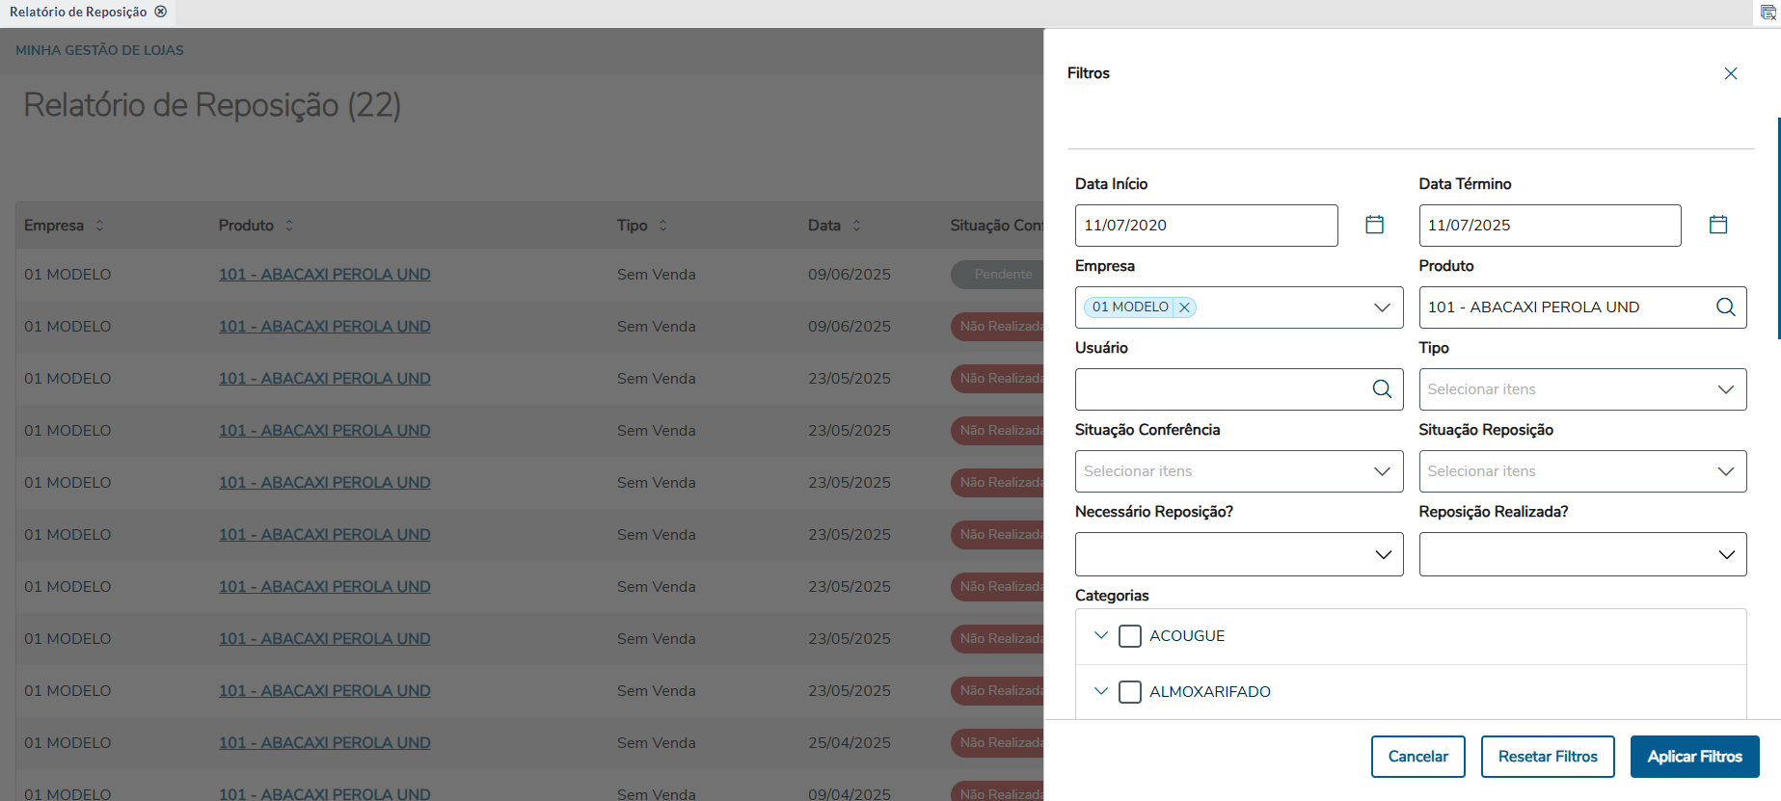Sort table by Data column
The image size is (1781, 801).
click(856, 226)
